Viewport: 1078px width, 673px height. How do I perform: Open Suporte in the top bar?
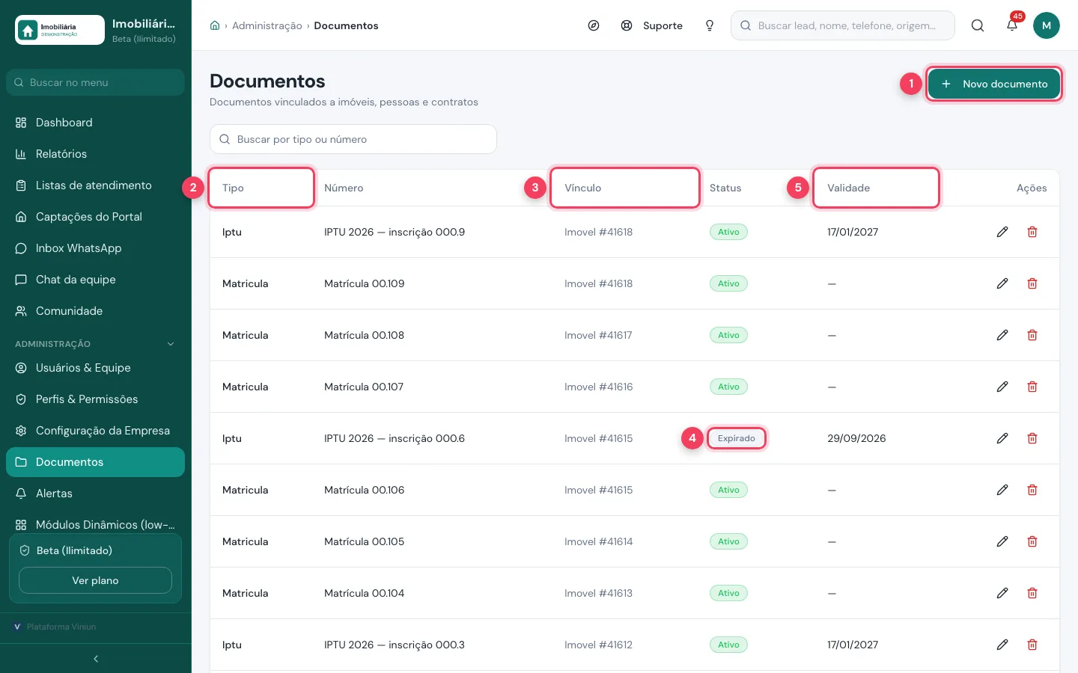click(652, 25)
